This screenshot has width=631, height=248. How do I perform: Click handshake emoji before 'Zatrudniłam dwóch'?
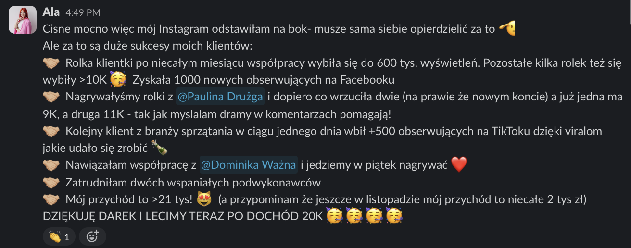51,183
